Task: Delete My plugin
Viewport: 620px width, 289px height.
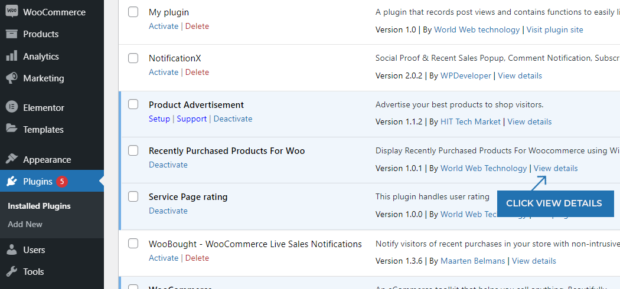Action: click(x=197, y=26)
